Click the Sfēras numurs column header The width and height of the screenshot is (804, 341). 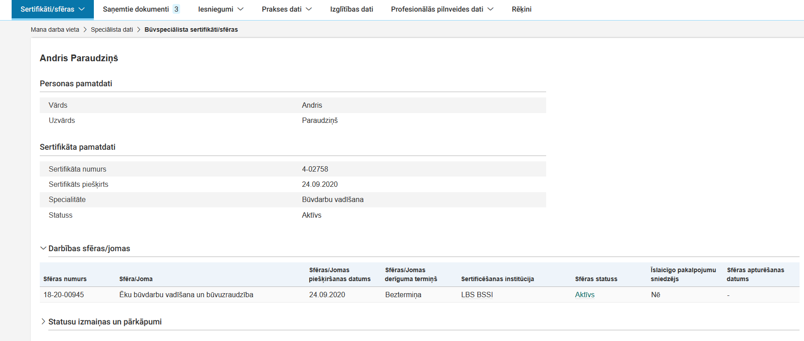tap(65, 279)
